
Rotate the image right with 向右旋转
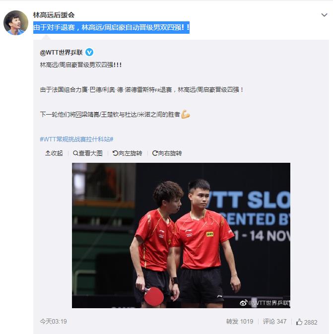point(167,153)
